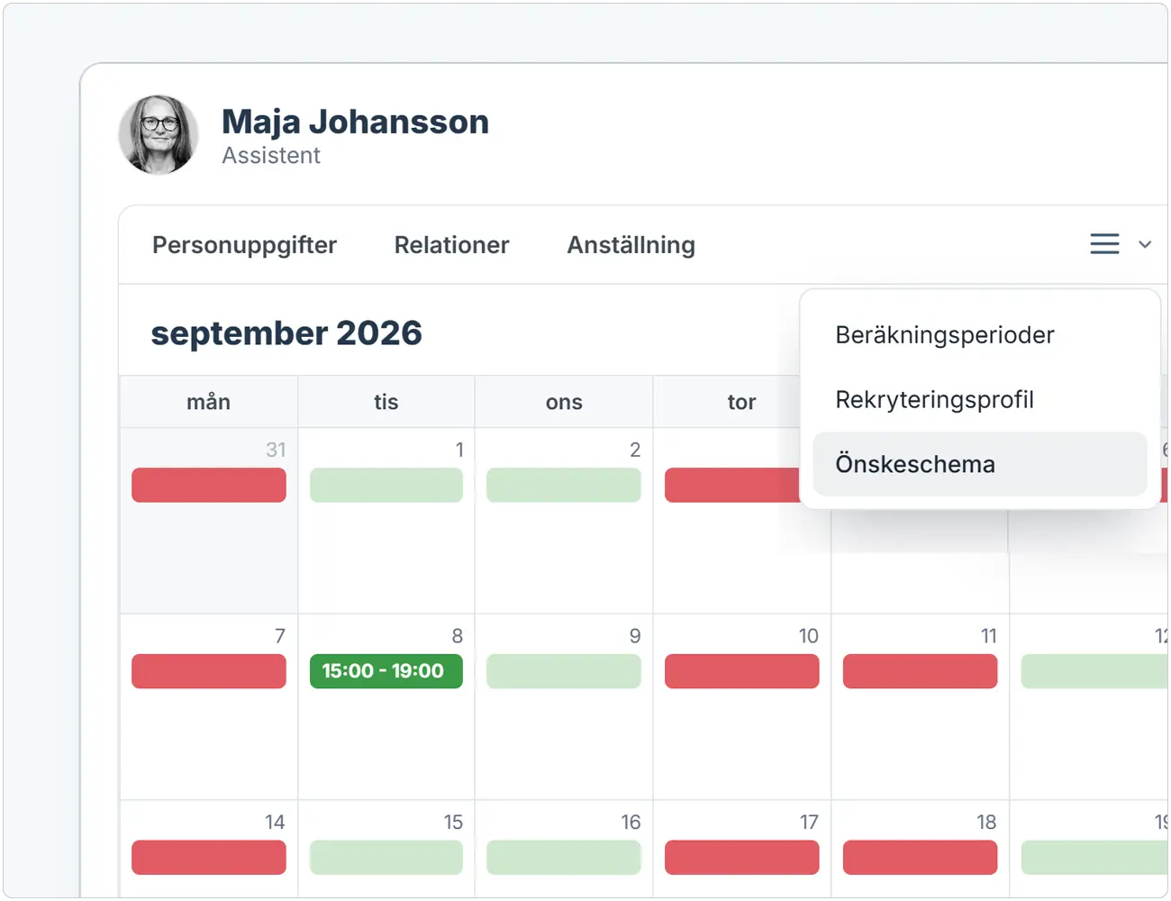Go to the Anställning tab
The height and width of the screenshot is (901, 1171).
631,245
